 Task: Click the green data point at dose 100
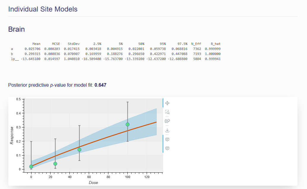click(x=128, y=125)
